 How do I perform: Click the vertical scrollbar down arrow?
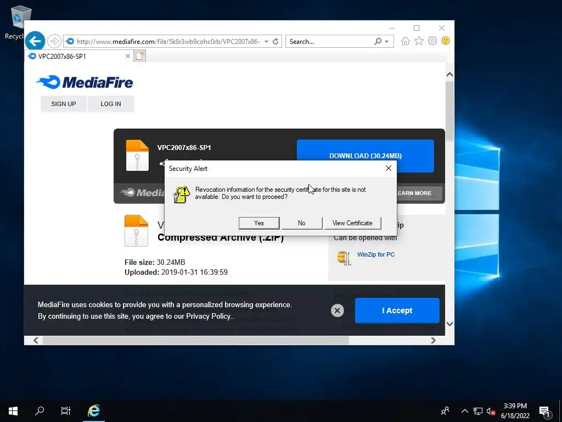449,324
